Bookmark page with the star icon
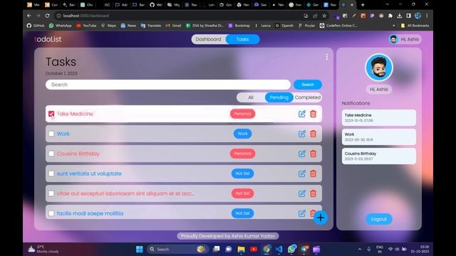 (x=324, y=16)
